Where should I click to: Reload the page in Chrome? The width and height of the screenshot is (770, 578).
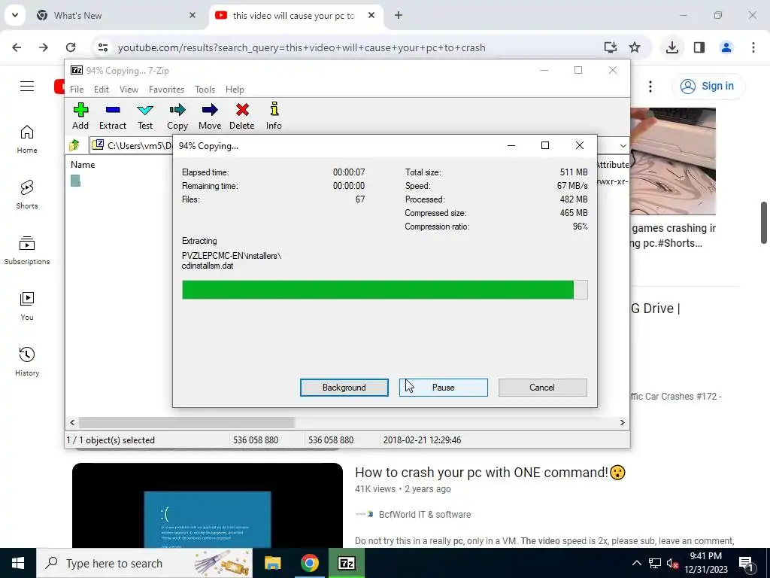pos(71,47)
